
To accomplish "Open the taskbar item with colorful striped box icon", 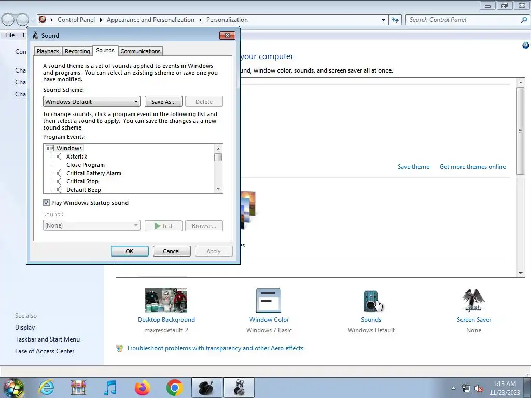I will [x=78, y=388].
